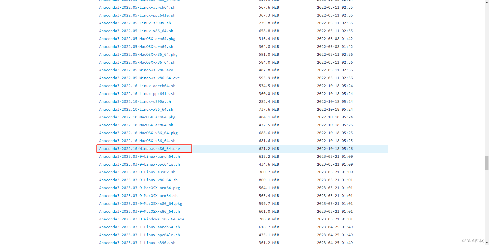Screen dimensions: 489x245
Task: Download Anaconda3-2023.03-1-Linux-ppc64le.sh
Action: (x=140, y=235)
